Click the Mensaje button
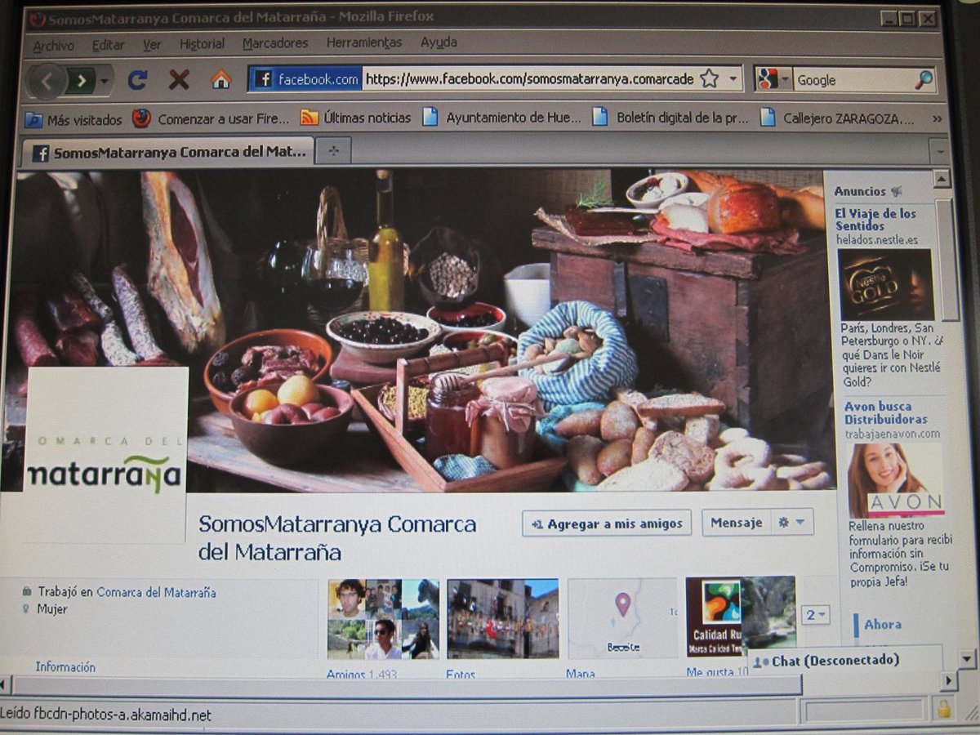Image resolution: width=980 pixels, height=735 pixels. [x=736, y=523]
